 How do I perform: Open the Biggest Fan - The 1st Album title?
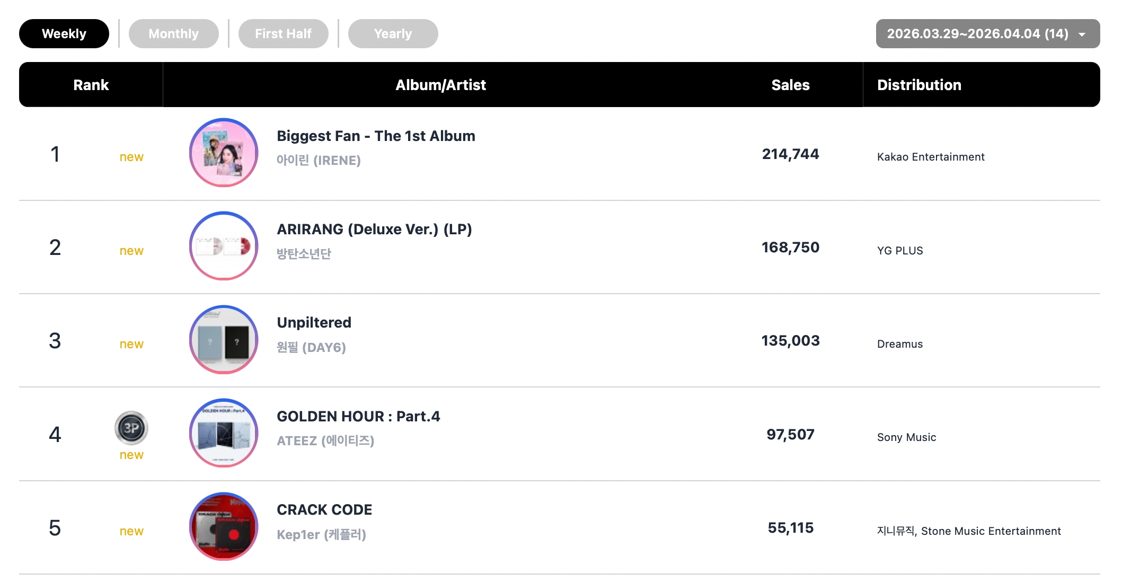click(x=376, y=136)
